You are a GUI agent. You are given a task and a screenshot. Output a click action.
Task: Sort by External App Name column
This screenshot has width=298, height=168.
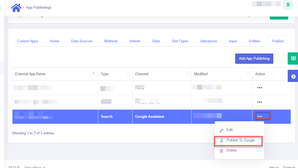click(94, 74)
